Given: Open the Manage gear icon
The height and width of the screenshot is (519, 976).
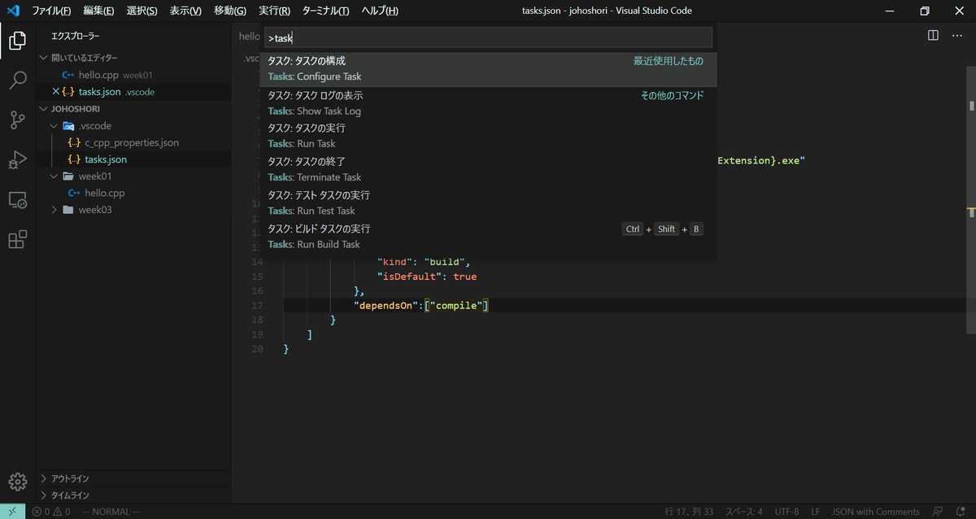Looking at the screenshot, I should point(18,481).
